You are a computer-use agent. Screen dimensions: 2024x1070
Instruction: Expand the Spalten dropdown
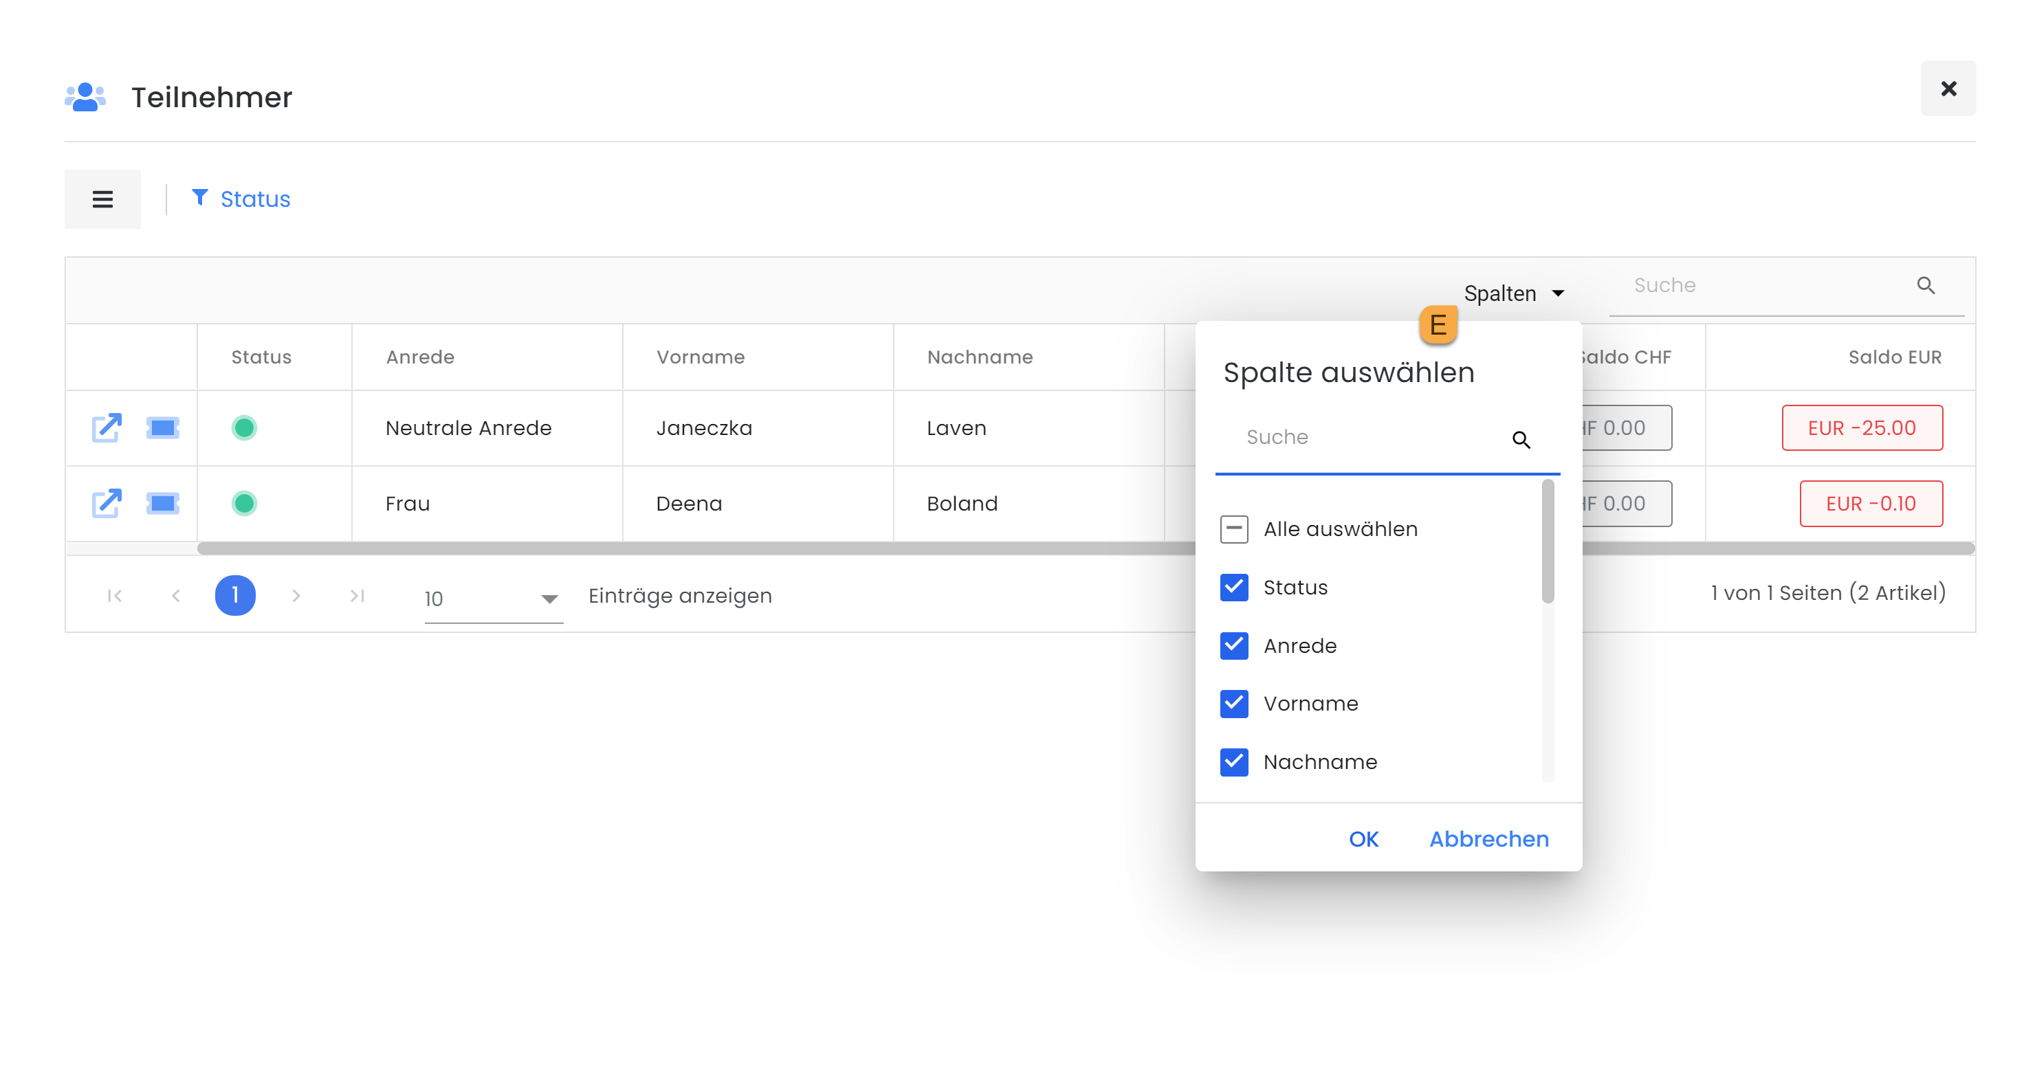coord(1513,293)
